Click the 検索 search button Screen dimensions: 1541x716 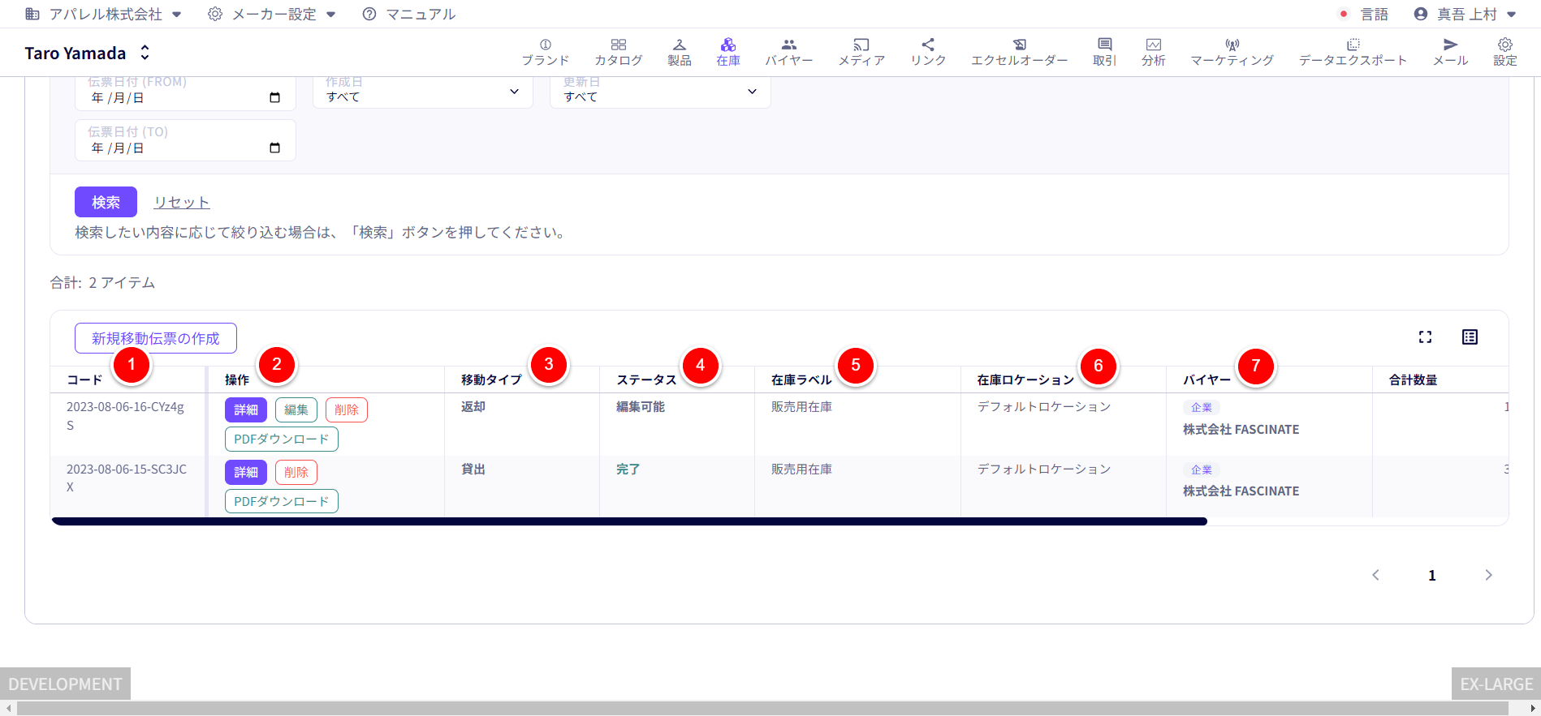pos(106,202)
